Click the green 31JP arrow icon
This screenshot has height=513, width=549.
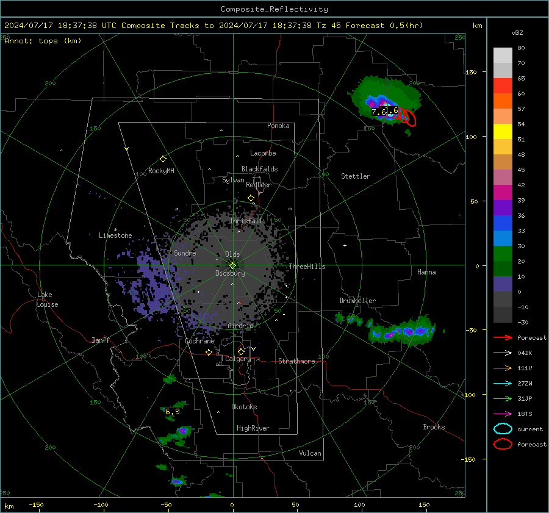503,398
